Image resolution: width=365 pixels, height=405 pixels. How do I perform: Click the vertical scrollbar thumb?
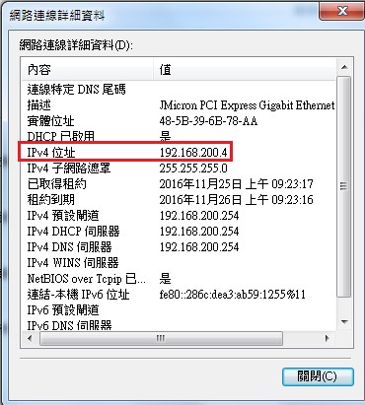(x=344, y=186)
